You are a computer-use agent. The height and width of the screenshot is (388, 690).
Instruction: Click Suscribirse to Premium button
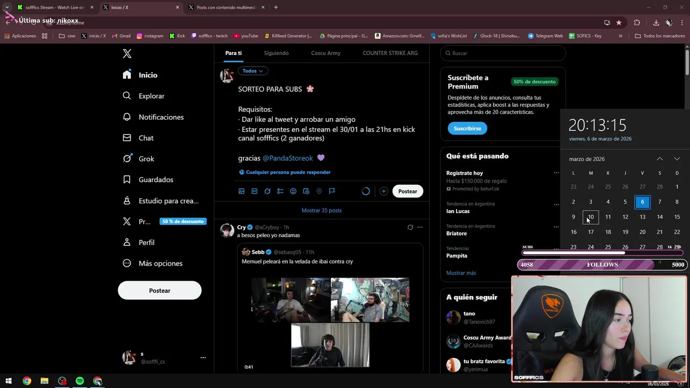[x=467, y=128]
